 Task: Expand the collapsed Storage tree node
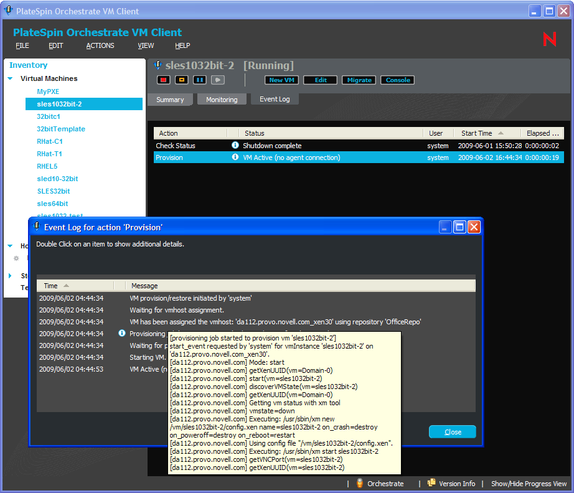click(x=10, y=276)
